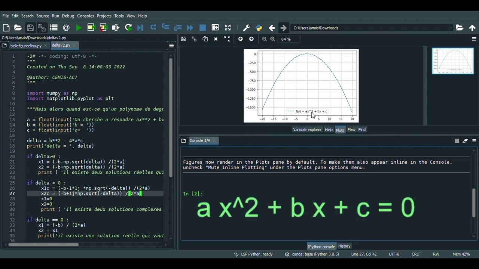Maximize current pane icon

[x=215, y=28]
